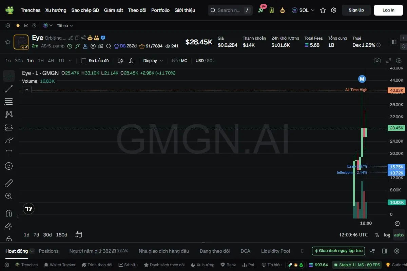Open the go-to-date calendar icon
The image size is (407, 271).
pyautogui.click(x=79, y=234)
